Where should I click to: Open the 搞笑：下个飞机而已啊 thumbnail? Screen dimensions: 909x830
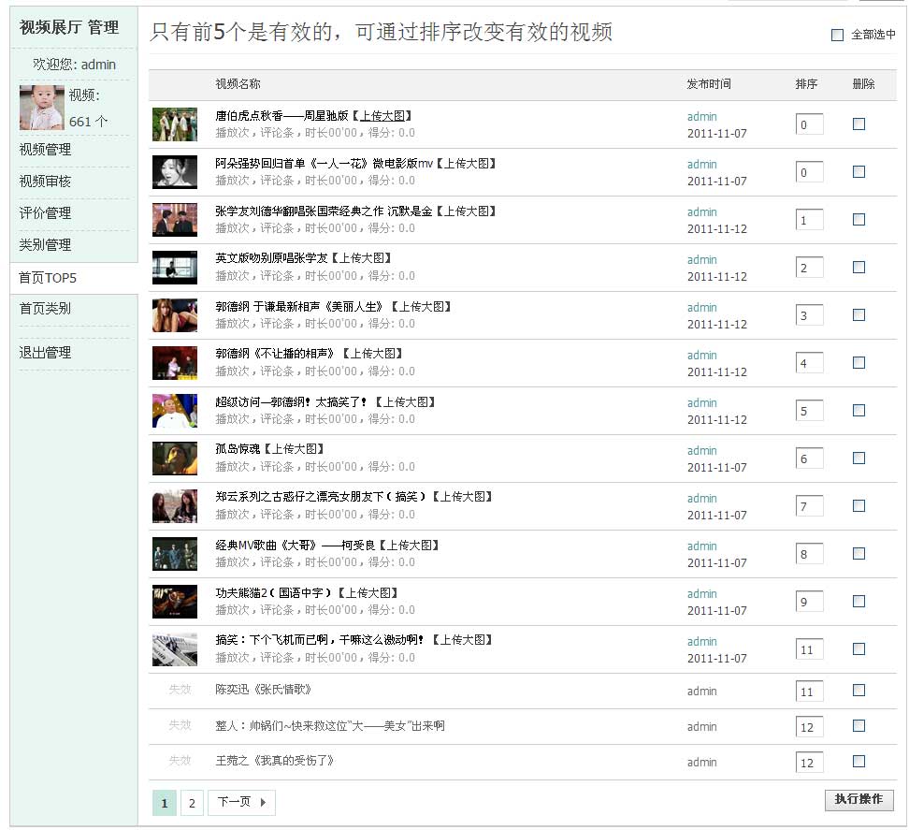(175, 649)
